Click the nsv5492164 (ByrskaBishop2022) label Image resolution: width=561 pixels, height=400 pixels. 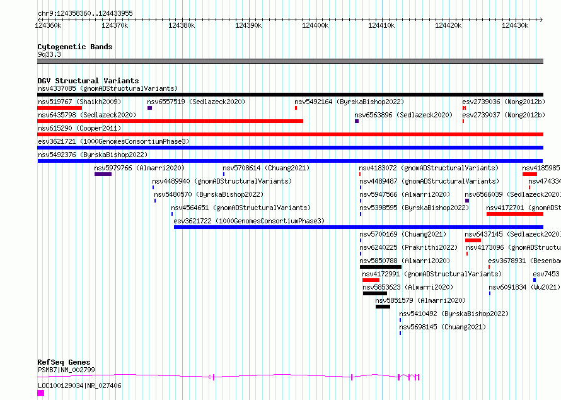pos(349,102)
